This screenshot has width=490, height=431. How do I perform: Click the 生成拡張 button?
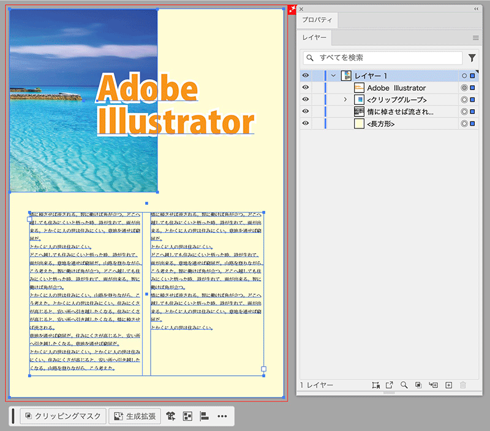[x=135, y=416]
